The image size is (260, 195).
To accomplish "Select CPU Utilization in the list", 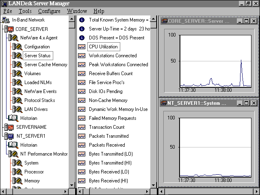I will 104,47.
